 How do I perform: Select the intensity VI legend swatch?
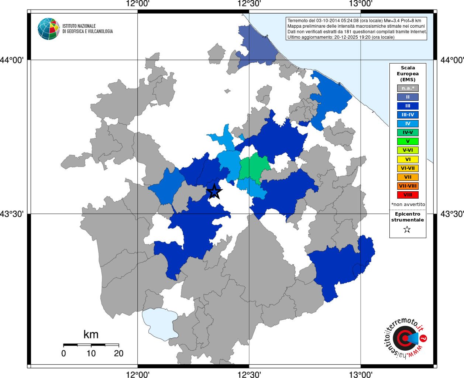click(x=408, y=159)
